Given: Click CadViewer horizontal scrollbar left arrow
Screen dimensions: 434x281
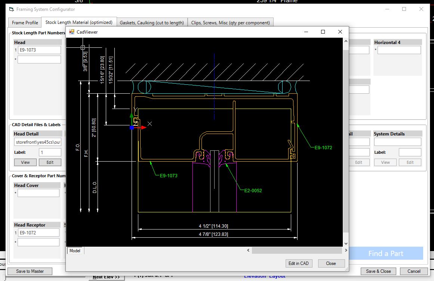Looking at the screenshot, I should (248, 250).
